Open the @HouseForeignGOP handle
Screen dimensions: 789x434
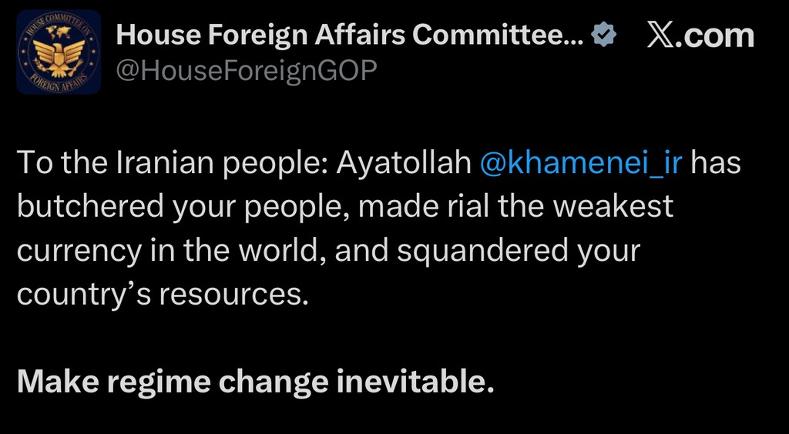[x=246, y=71]
